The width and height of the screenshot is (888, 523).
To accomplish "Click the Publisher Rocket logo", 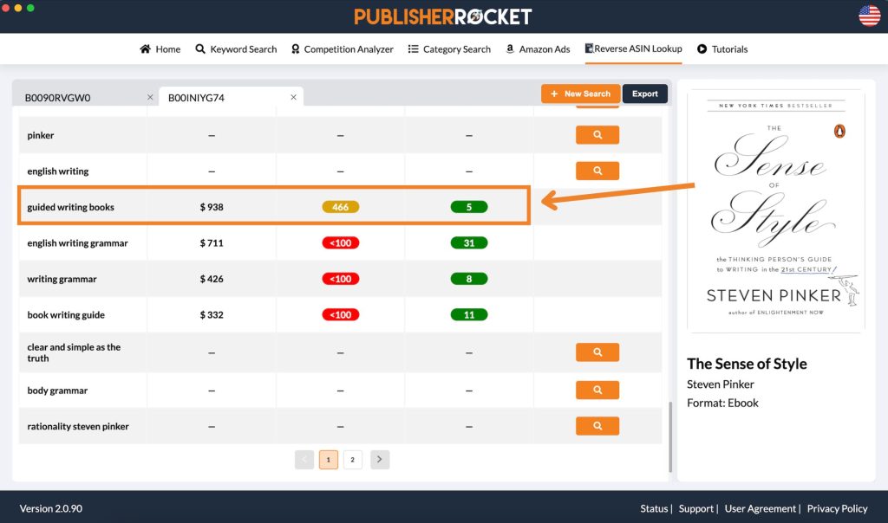I will [x=443, y=16].
